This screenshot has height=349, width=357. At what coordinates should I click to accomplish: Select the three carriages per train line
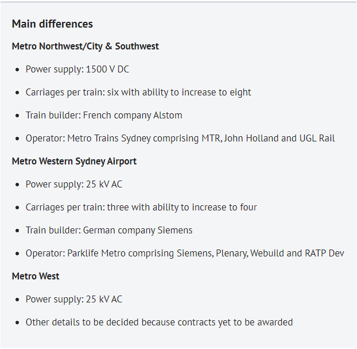(141, 207)
